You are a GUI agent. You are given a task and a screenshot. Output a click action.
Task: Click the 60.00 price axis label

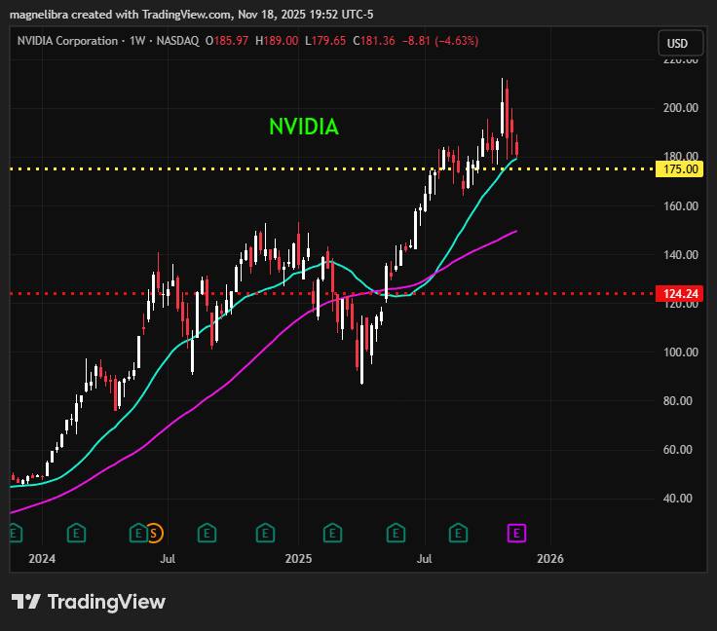(x=678, y=450)
